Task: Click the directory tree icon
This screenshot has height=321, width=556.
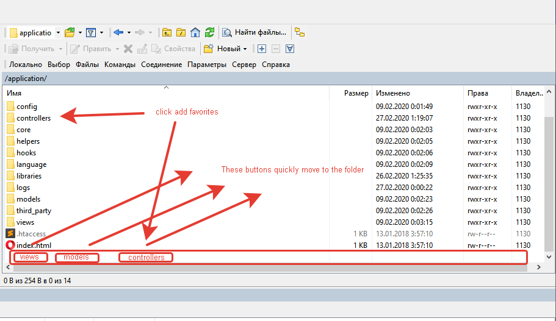Action: 300,32
